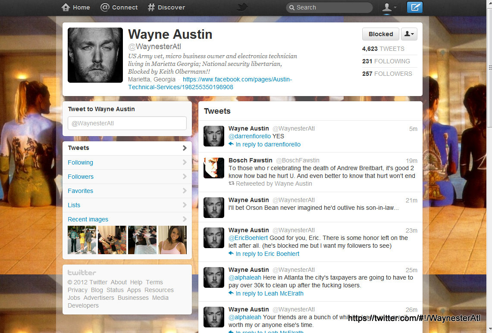The width and height of the screenshot is (492, 333).
Task: Click the 5m timestamp
Action: click(413, 129)
